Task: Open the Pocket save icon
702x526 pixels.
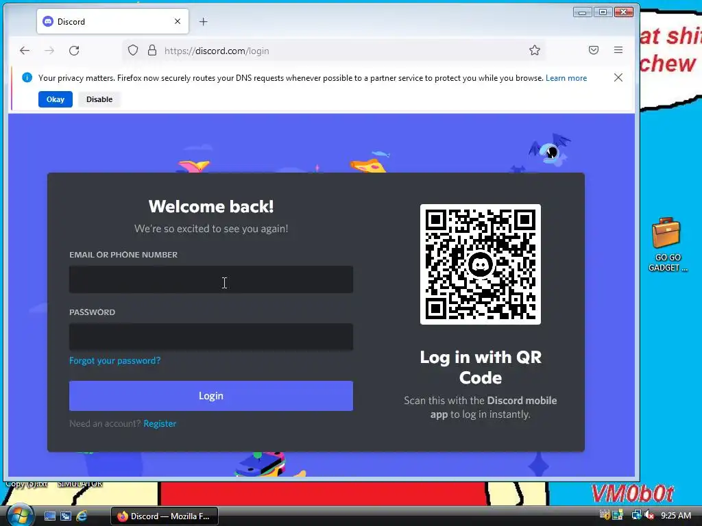Action: 594,50
